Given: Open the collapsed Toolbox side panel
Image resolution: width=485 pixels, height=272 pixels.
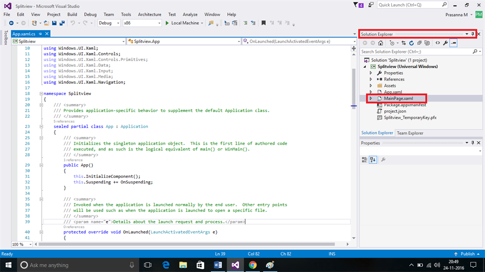Looking at the screenshot, I should point(6,38).
